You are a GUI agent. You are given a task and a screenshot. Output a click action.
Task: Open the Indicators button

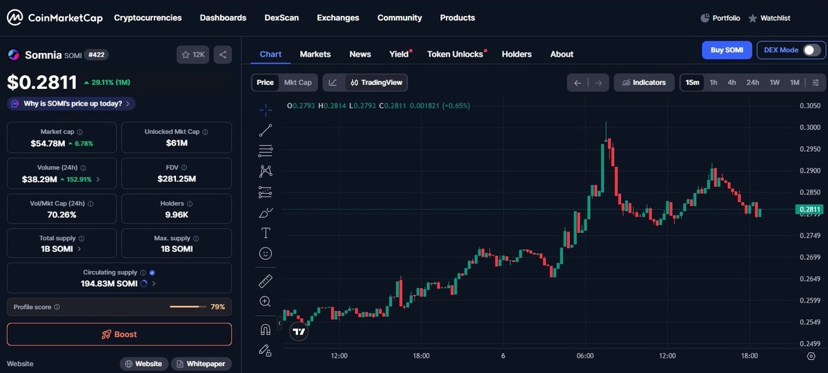click(x=644, y=83)
